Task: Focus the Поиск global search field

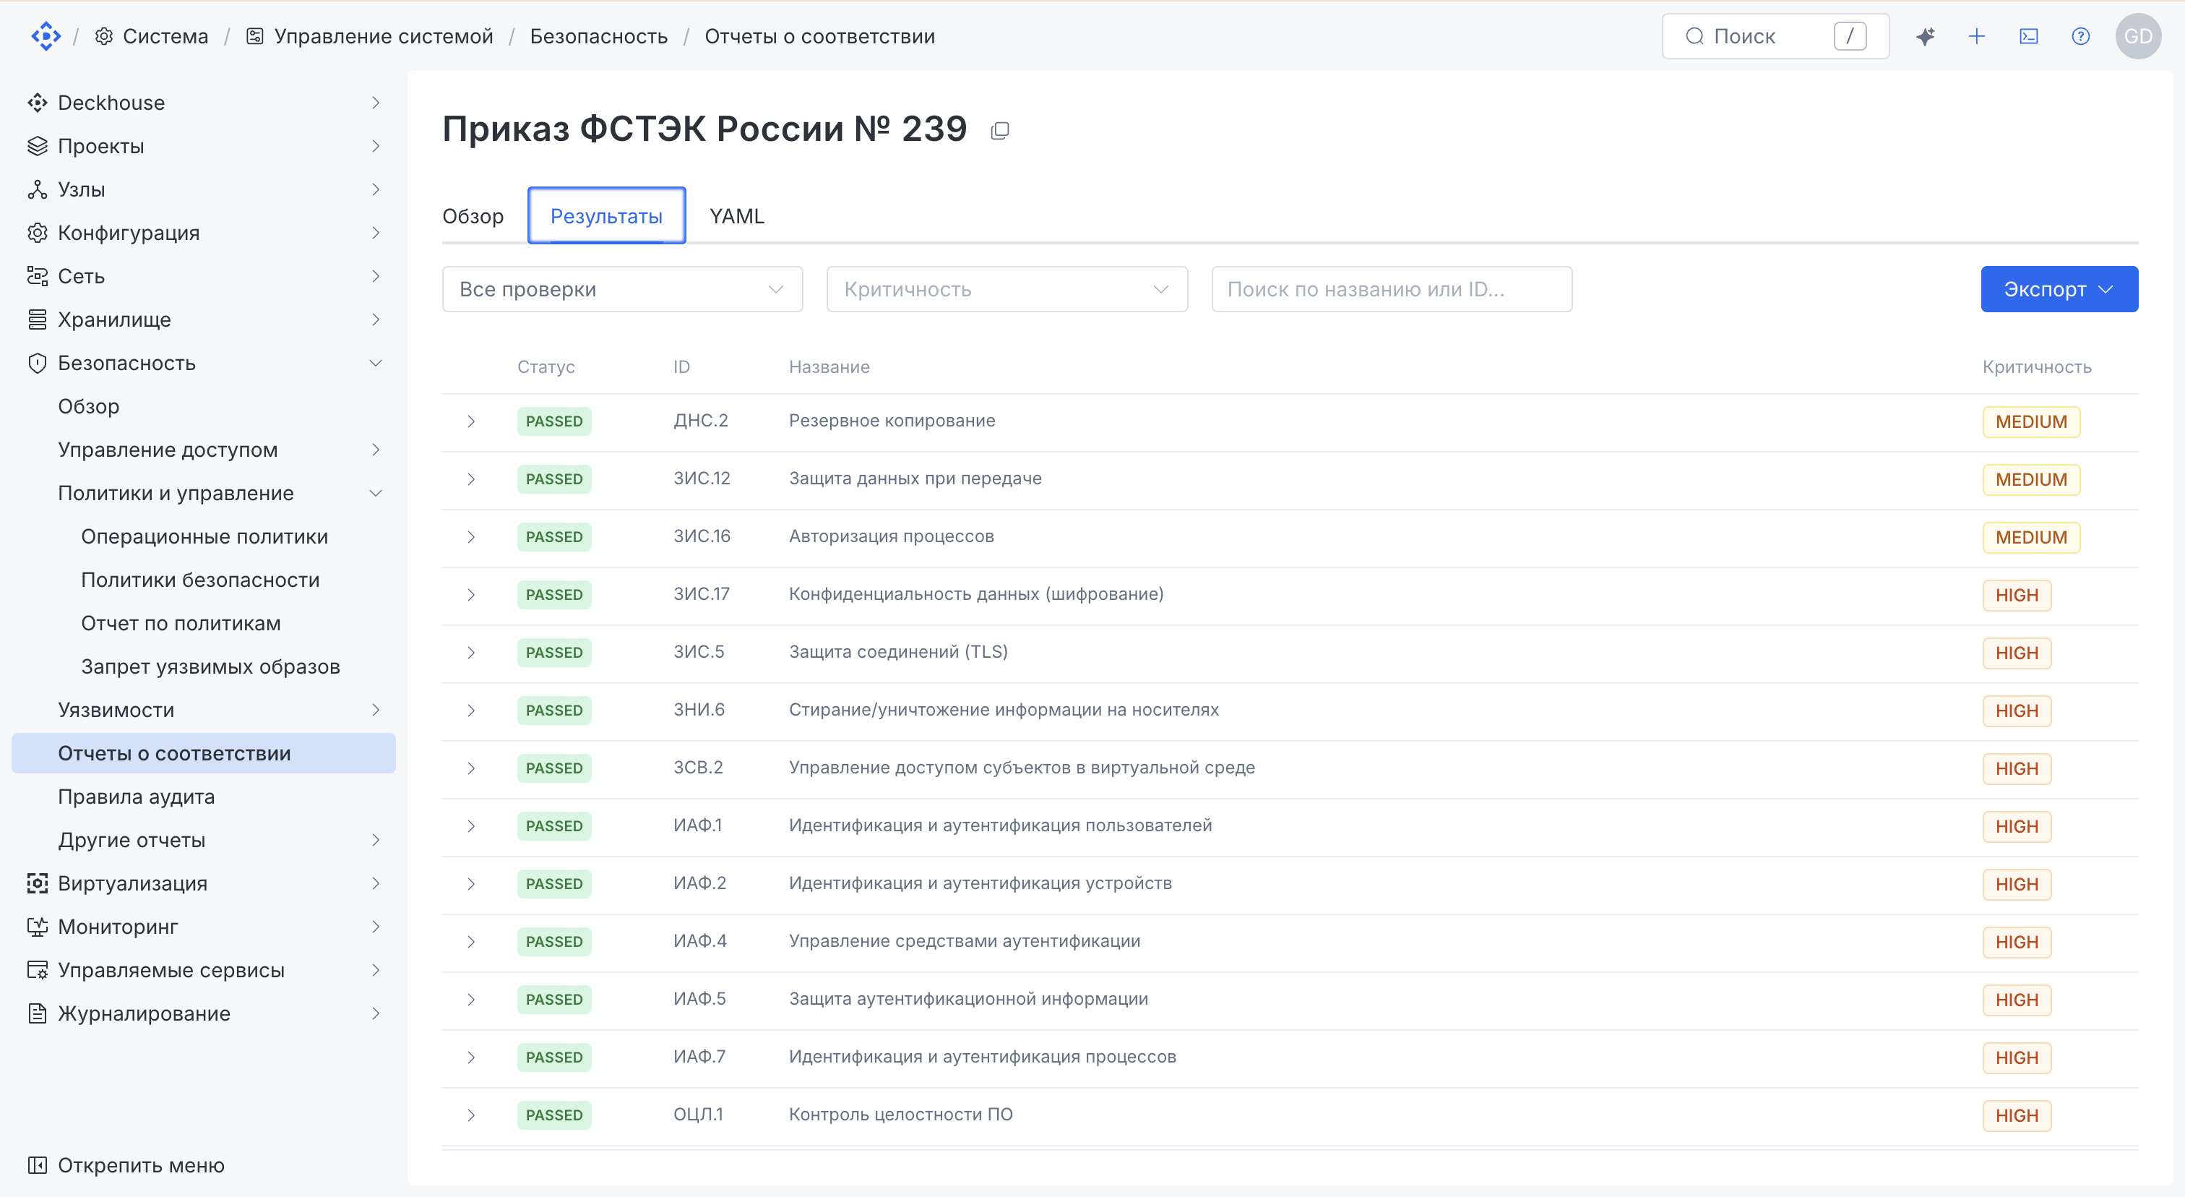Action: click(1775, 36)
